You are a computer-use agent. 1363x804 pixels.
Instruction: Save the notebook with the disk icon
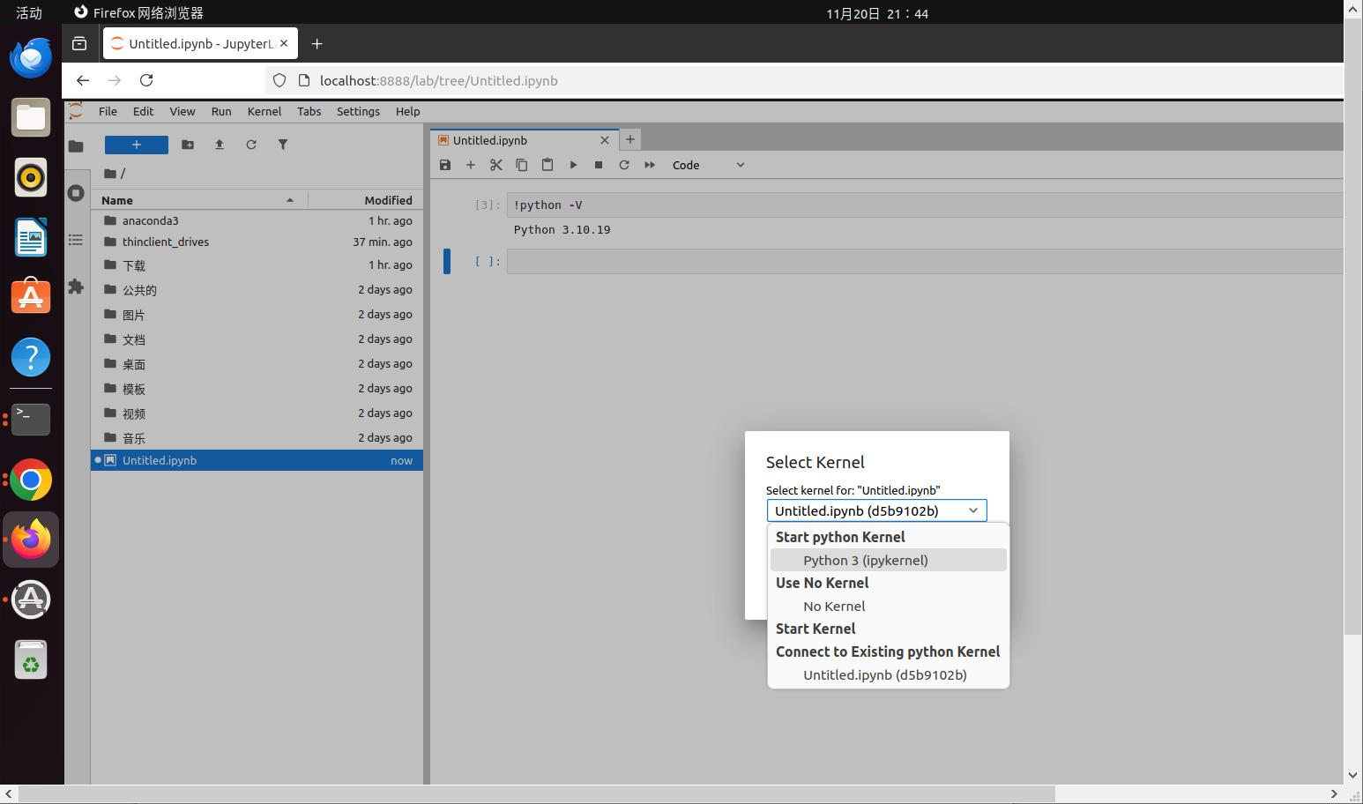(x=445, y=165)
